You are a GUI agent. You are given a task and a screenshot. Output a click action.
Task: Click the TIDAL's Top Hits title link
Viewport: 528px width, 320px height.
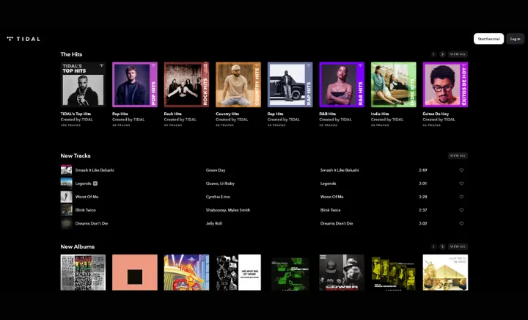[76, 114]
